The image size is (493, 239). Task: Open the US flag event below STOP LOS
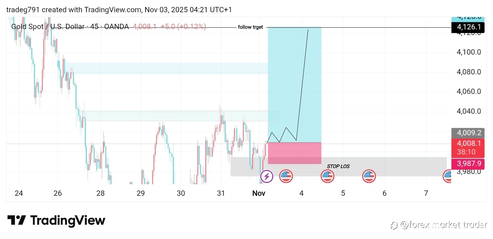(328, 177)
